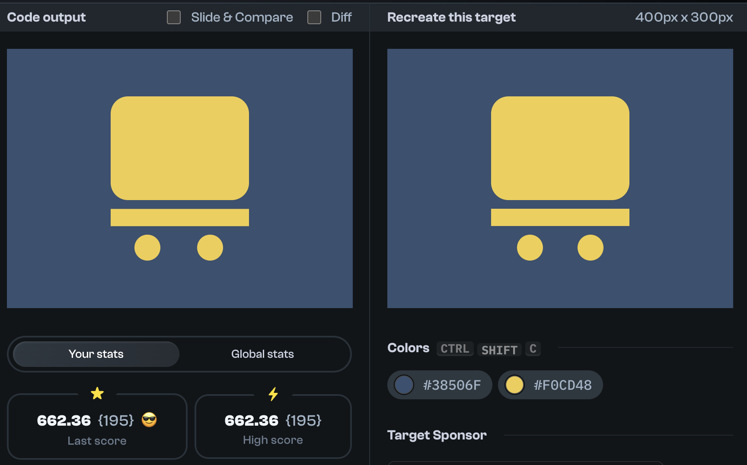Click the Recreate this target image
747x465 pixels.
pyautogui.click(x=560, y=178)
